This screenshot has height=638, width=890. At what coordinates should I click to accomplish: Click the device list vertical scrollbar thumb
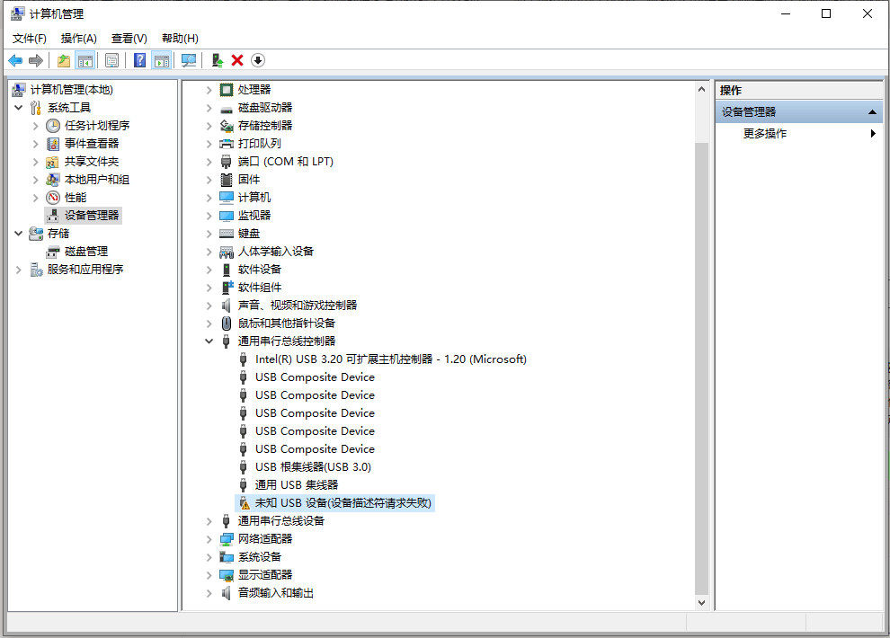pos(701,367)
